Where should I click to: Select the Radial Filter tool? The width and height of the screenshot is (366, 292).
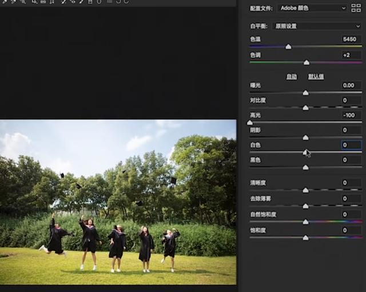[98, 2]
